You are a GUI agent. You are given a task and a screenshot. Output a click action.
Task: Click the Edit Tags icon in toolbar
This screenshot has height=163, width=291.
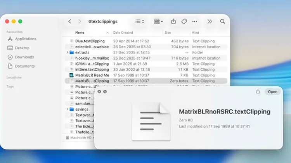click(184, 22)
